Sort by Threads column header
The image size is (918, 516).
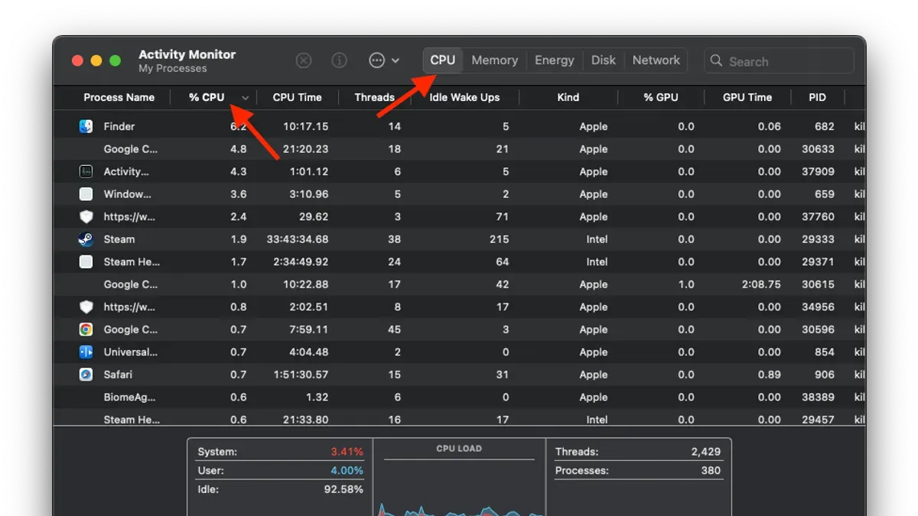click(374, 97)
